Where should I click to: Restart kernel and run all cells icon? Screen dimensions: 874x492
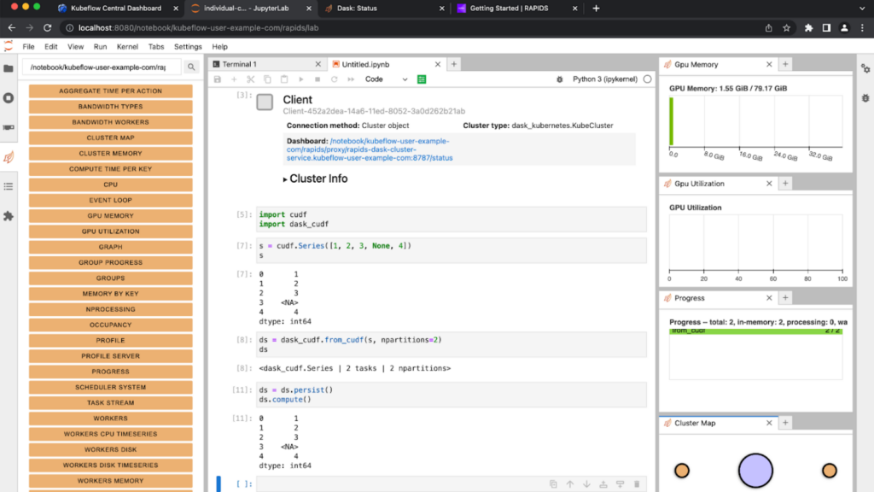point(351,79)
